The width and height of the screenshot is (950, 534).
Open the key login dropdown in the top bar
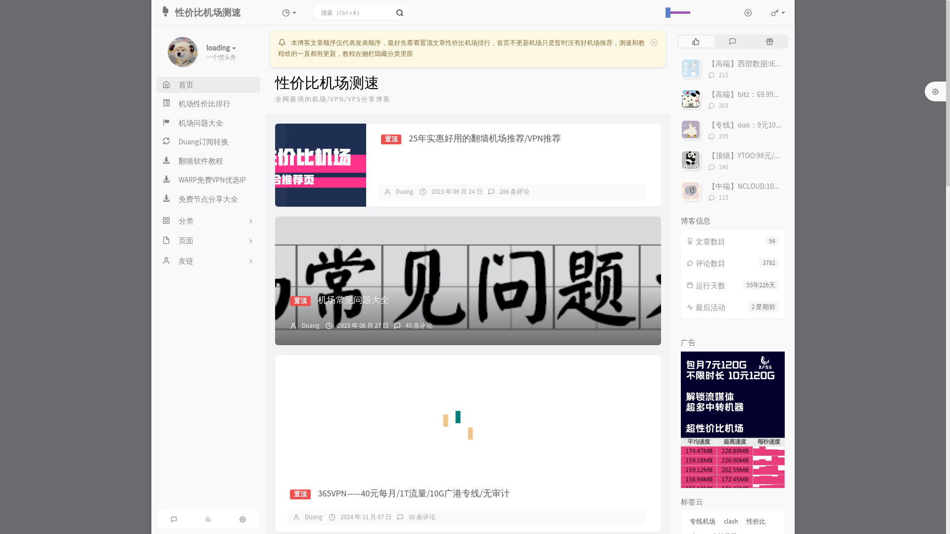point(778,13)
